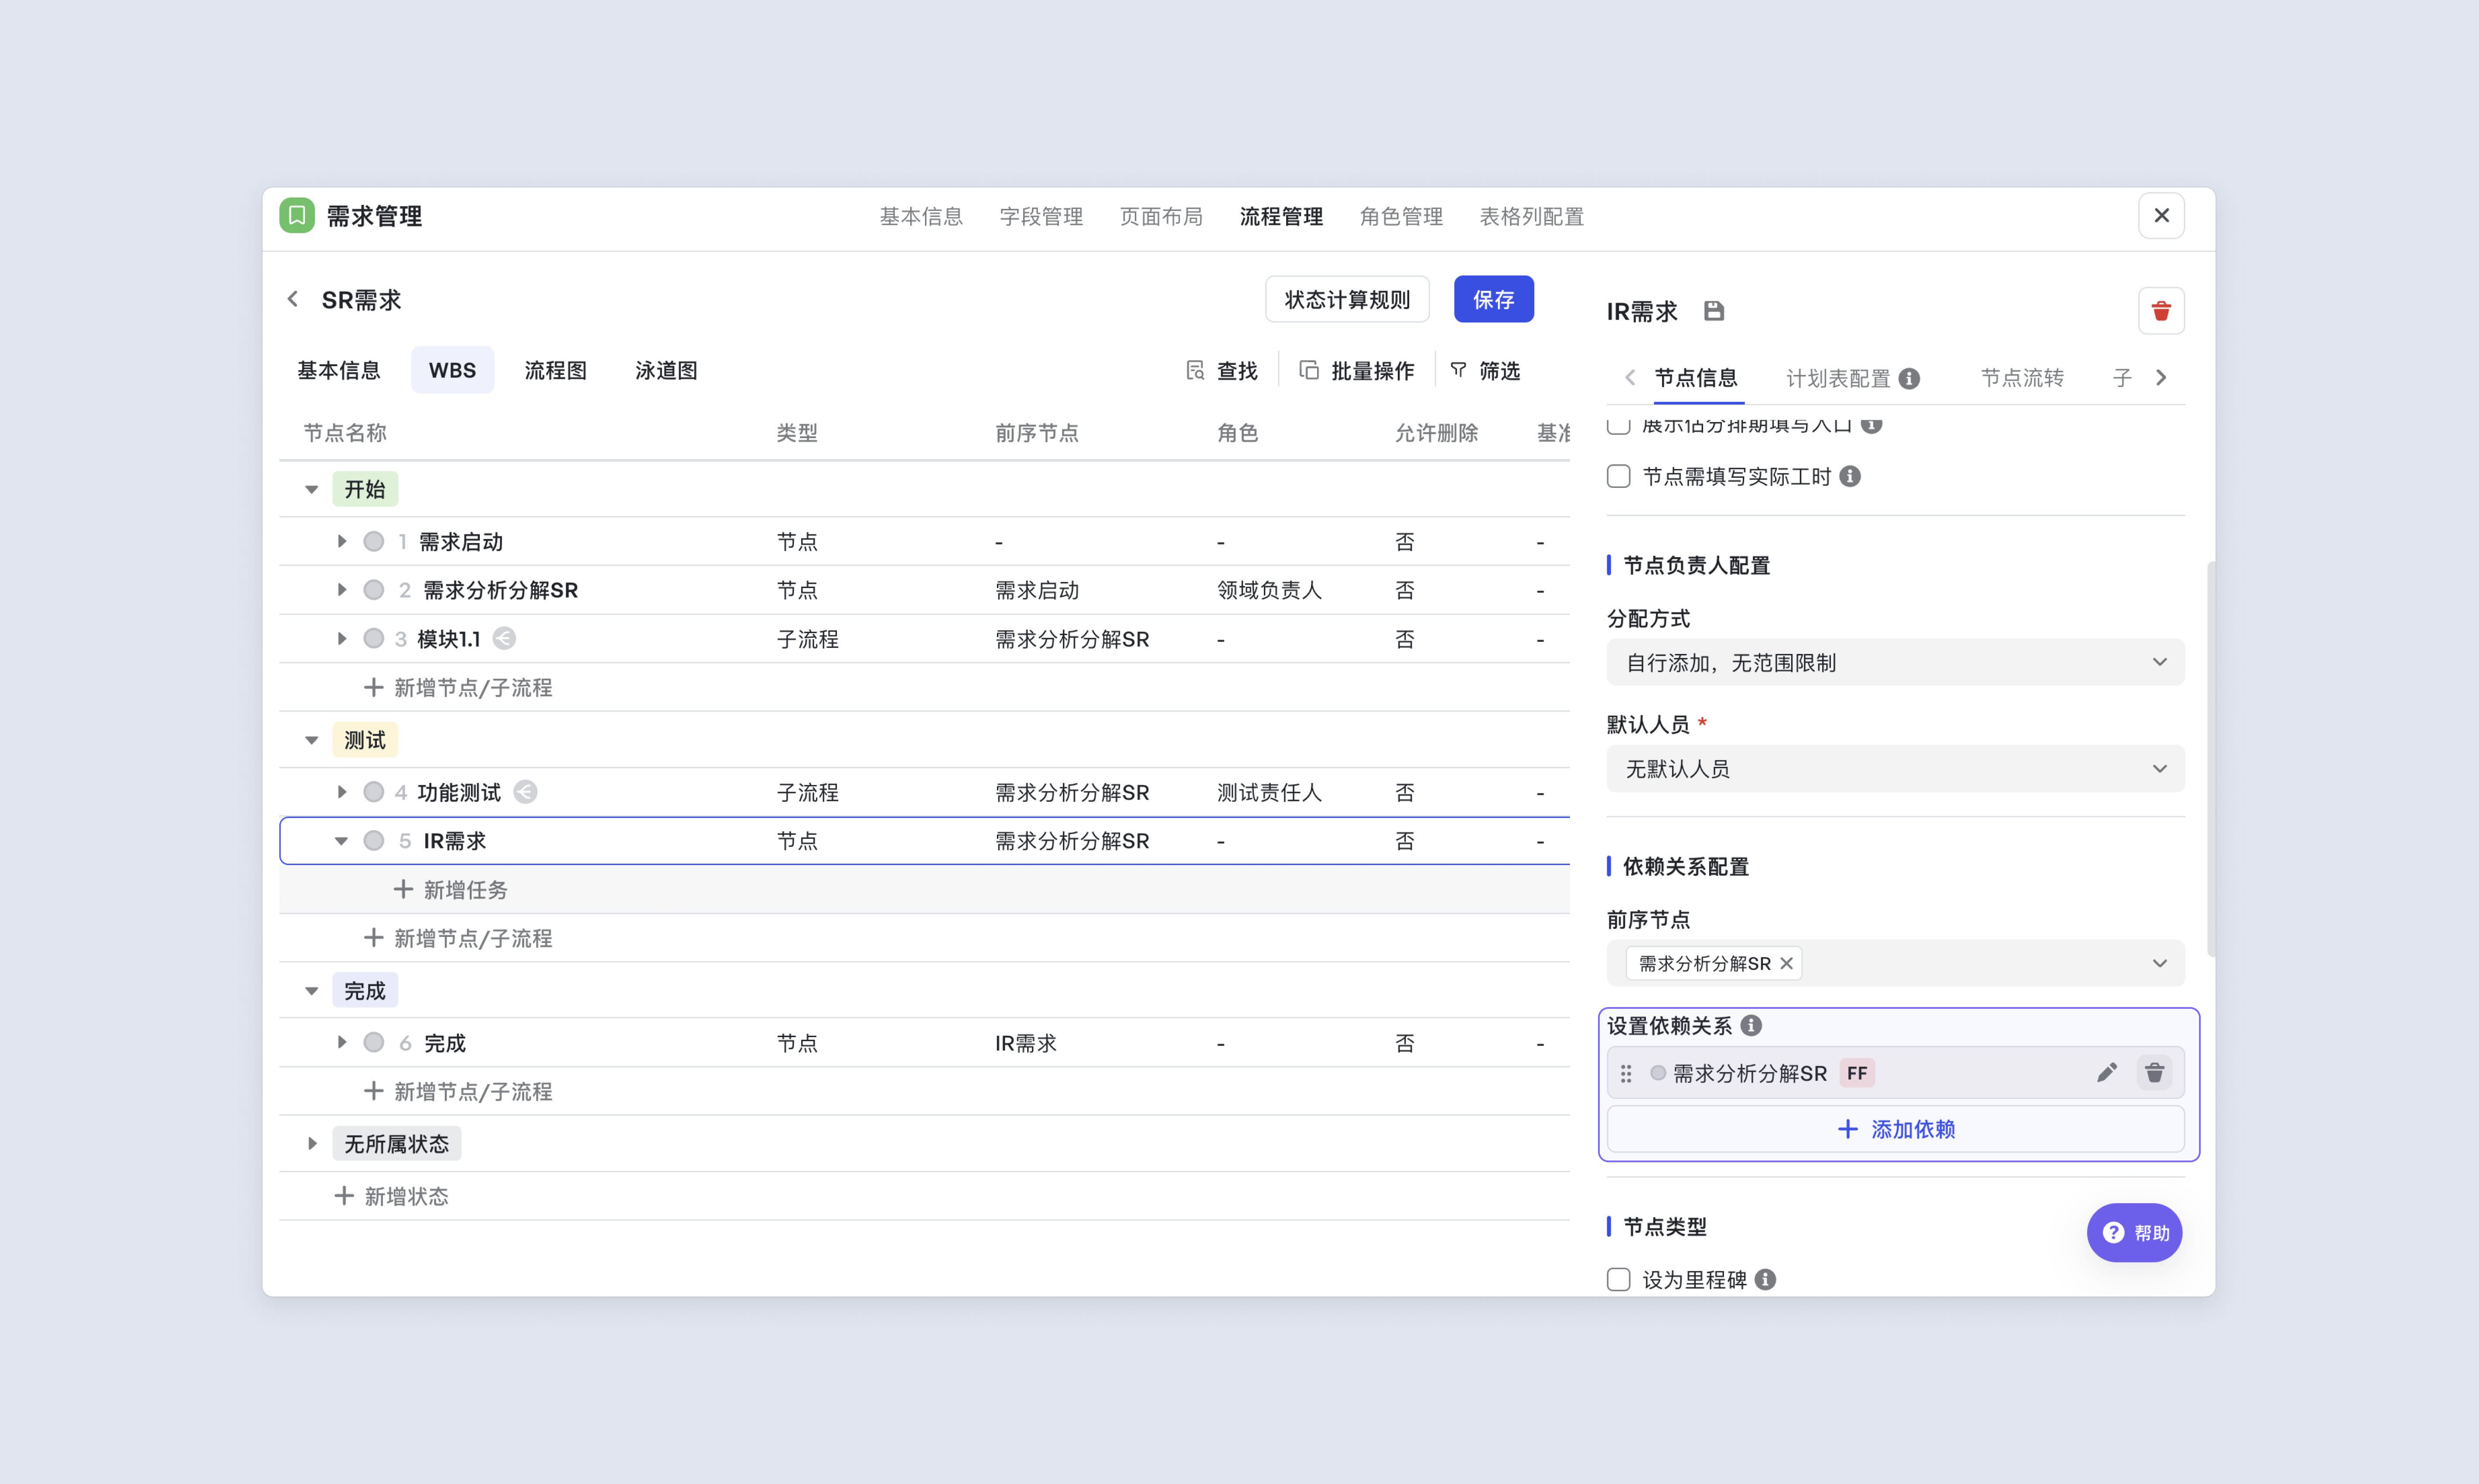Open the 帮助 help bubble

(2134, 1232)
